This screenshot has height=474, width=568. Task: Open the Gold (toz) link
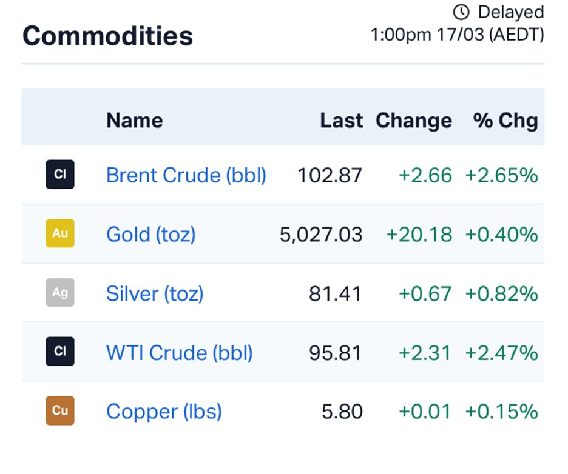point(151,234)
